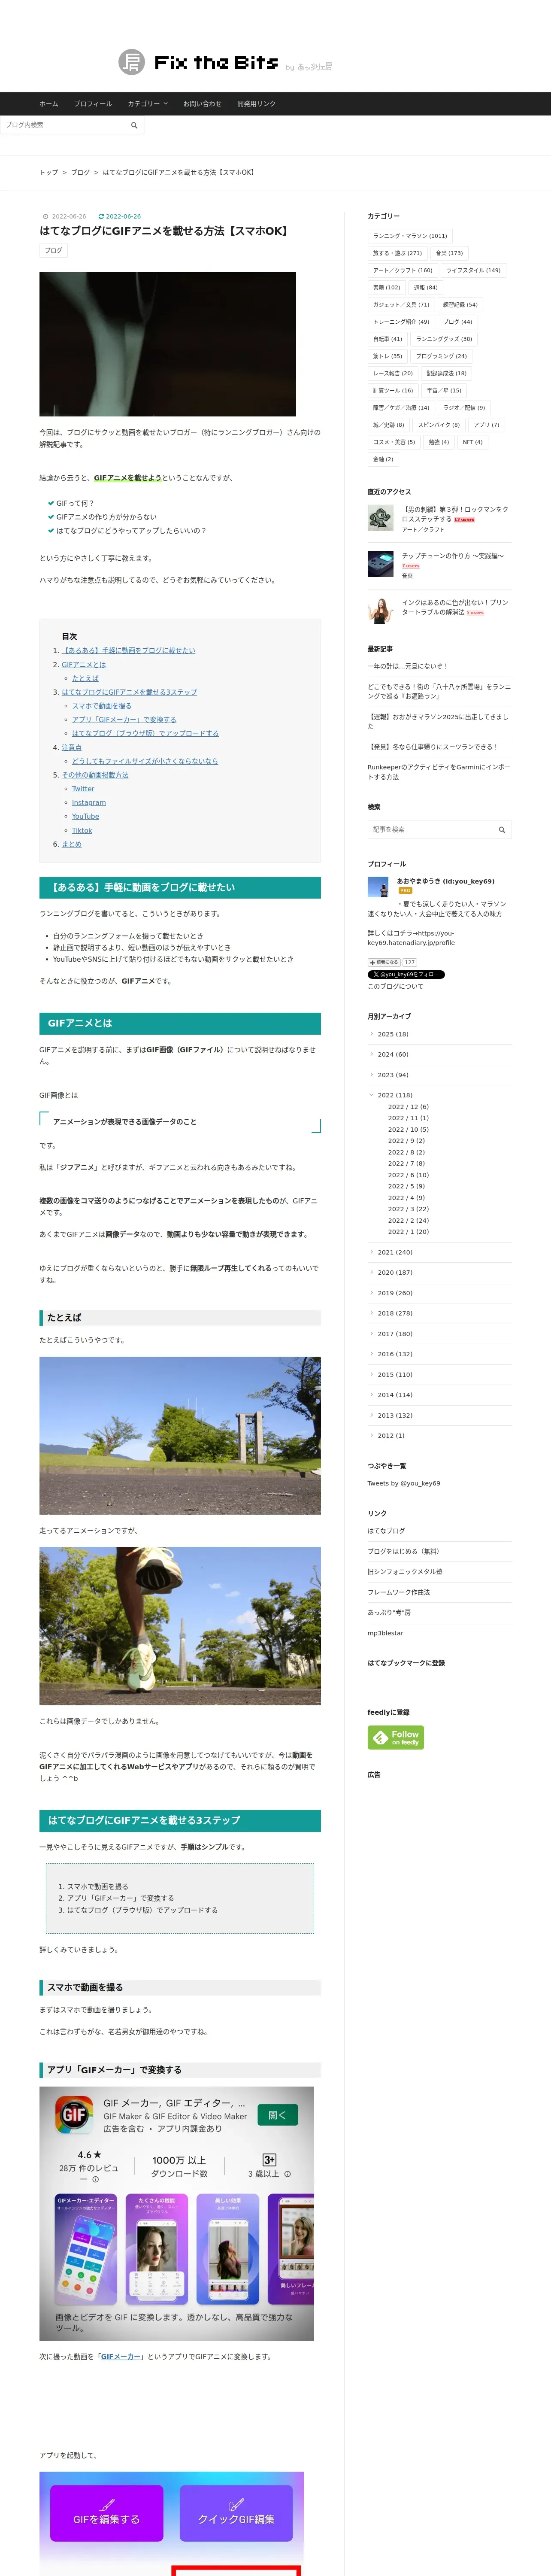The height and width of the screenshot is (2576, 551).
Task: Open TOC link 注意点
Action: point(72,747)
